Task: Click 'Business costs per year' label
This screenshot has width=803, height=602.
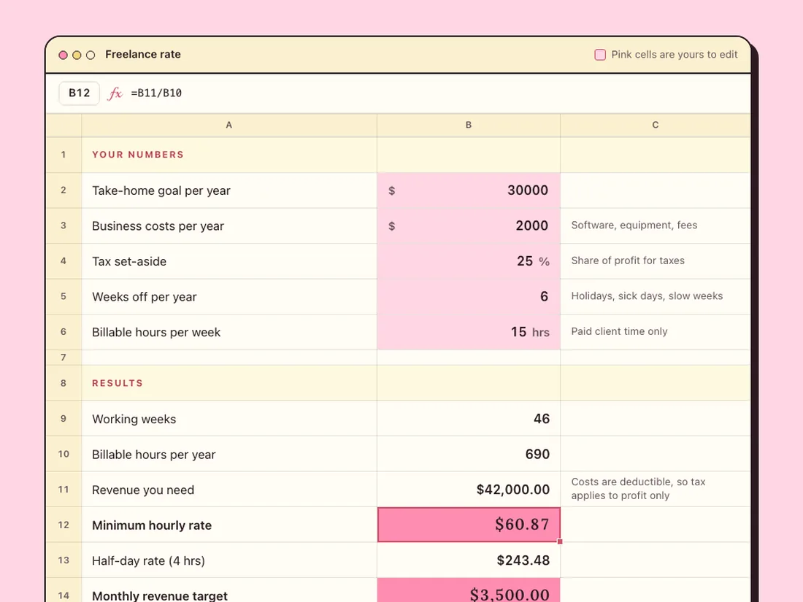Action: click(158, 225)
